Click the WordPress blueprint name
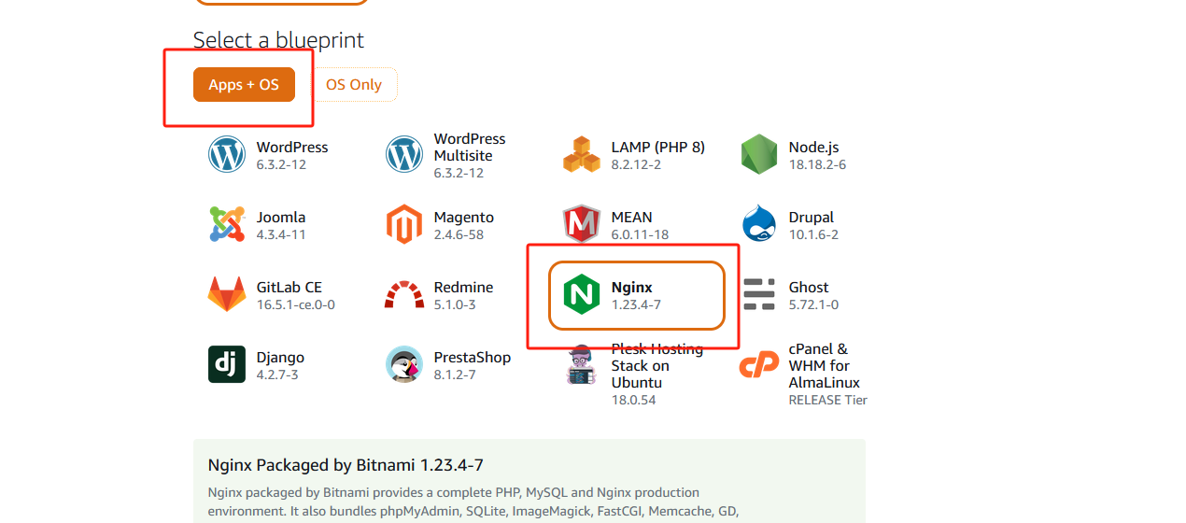 click(292, 147)
